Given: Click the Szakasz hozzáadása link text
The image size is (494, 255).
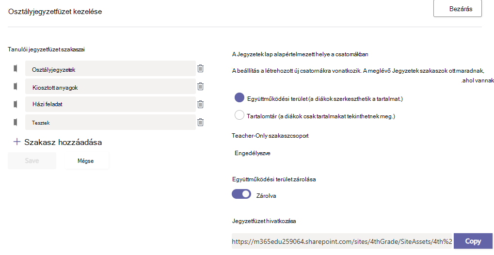Looking at the screenshot, I should click(63, 142).
